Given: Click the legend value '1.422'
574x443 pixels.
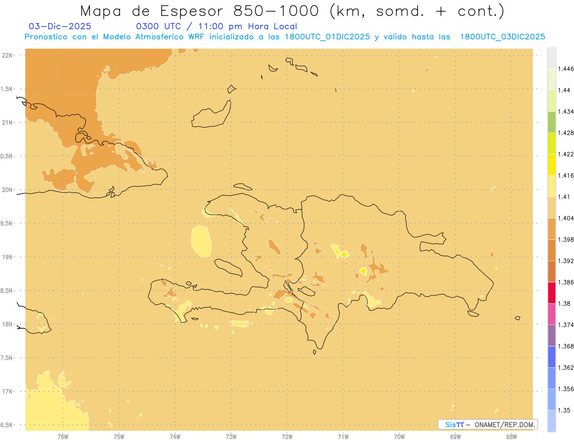Looking at the screenshot, I should click(566, 154).
